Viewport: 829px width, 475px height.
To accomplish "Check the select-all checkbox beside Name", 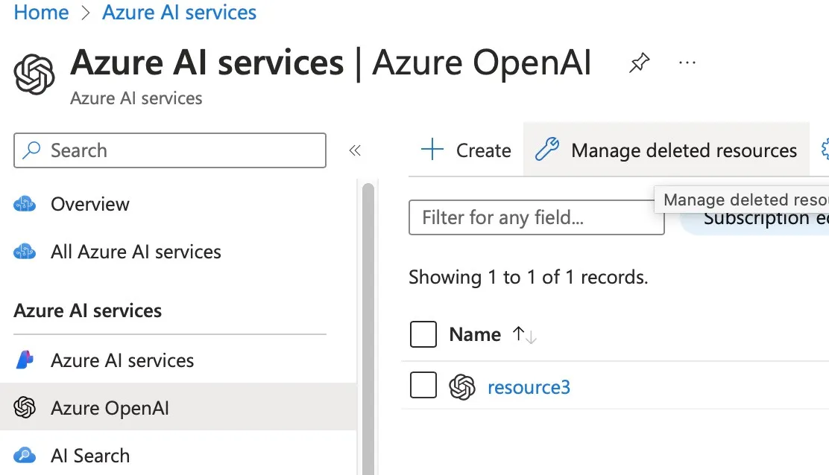I will click(x=423, y=335).
